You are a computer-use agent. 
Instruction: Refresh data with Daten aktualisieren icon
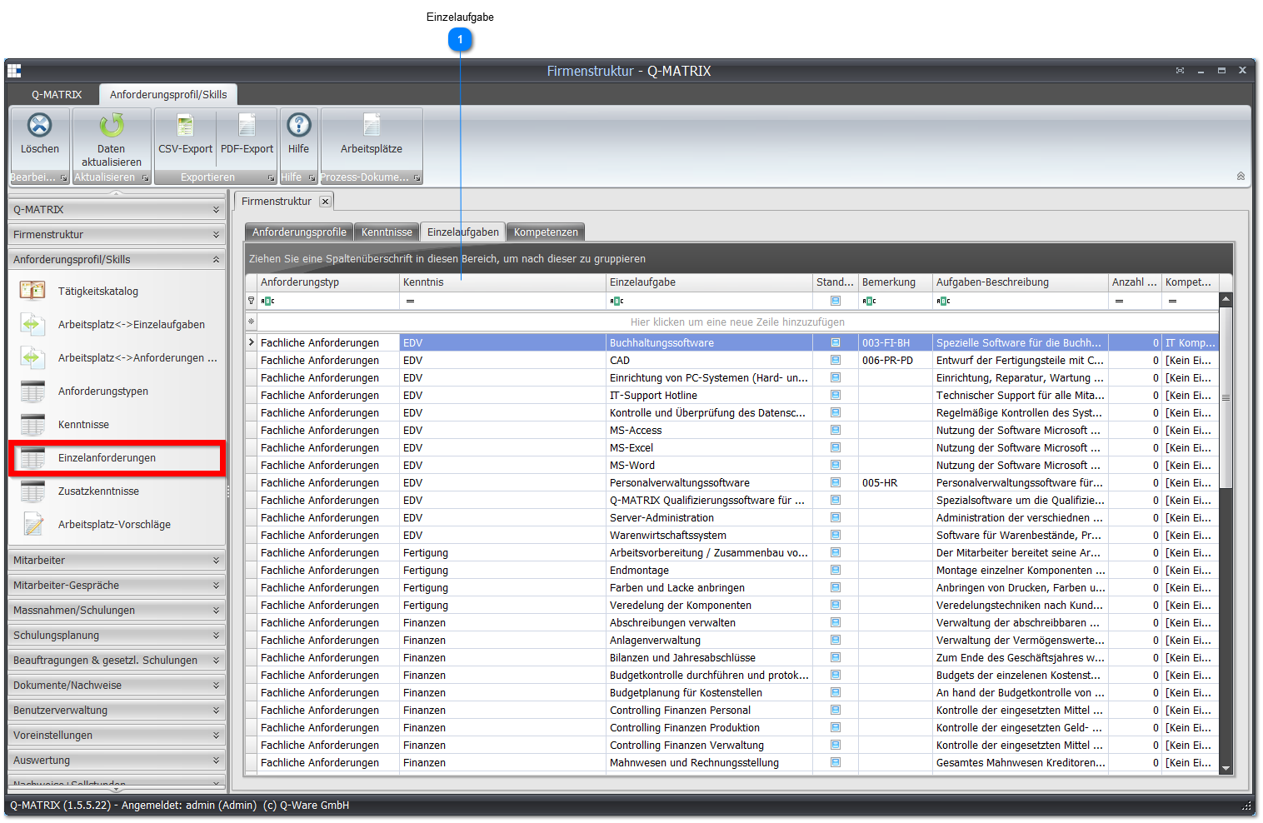tap(112, 126)
